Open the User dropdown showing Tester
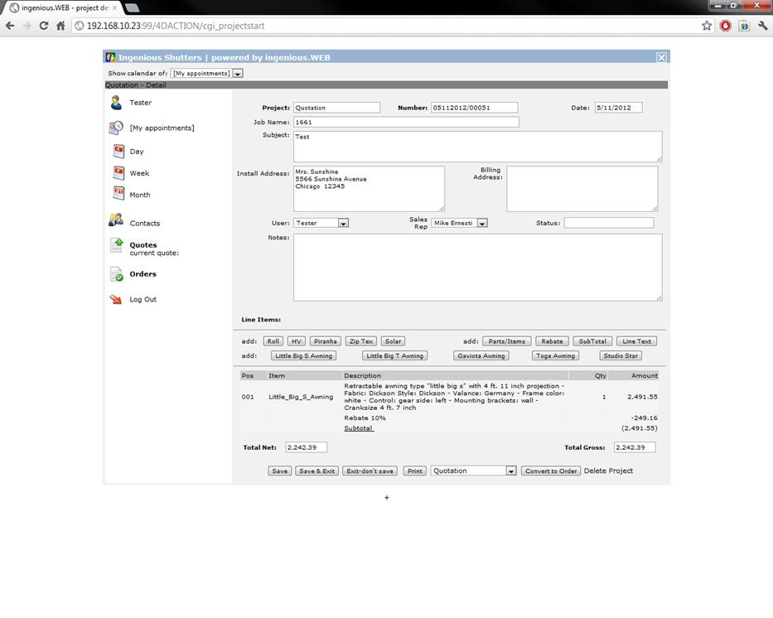The height and width of the screenshot is (618, 773). point(343,223)
